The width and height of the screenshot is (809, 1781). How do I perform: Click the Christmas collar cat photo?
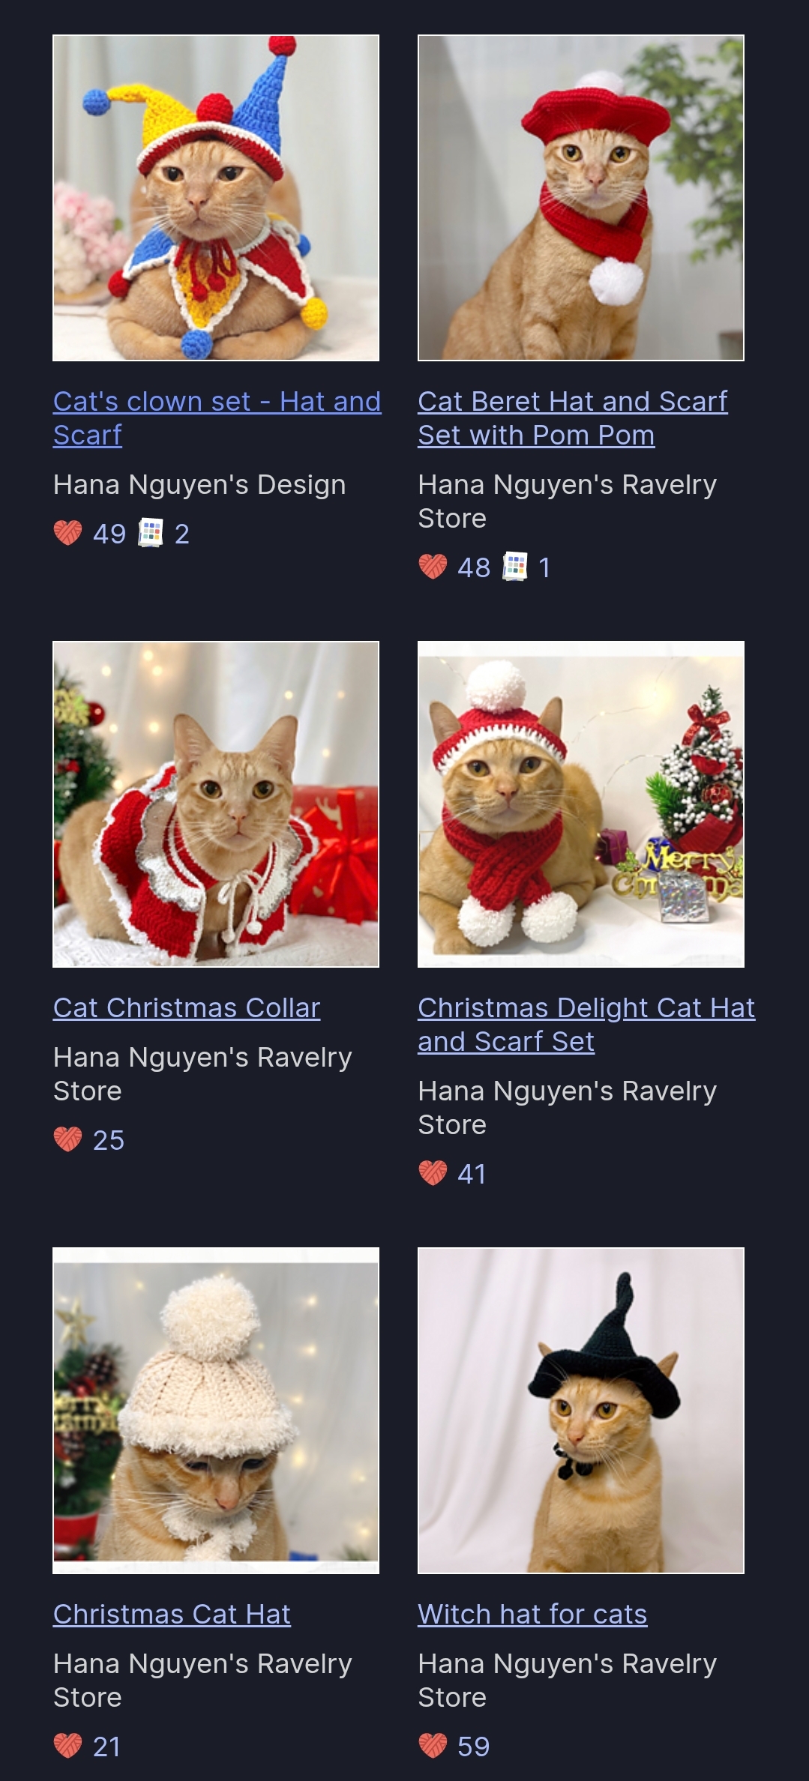point(216,804)
